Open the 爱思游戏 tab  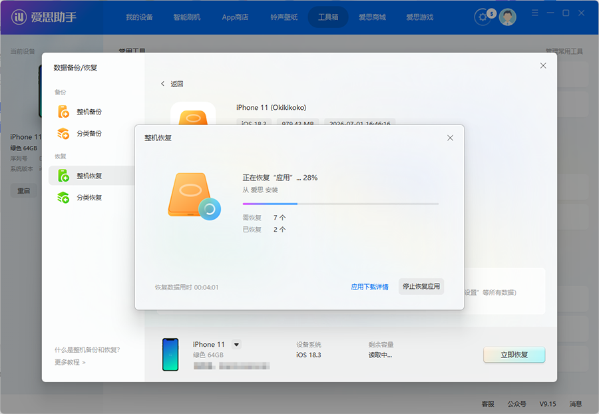419,17
